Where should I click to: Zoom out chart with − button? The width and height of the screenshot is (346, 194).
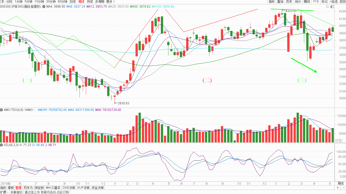[343, 188]
